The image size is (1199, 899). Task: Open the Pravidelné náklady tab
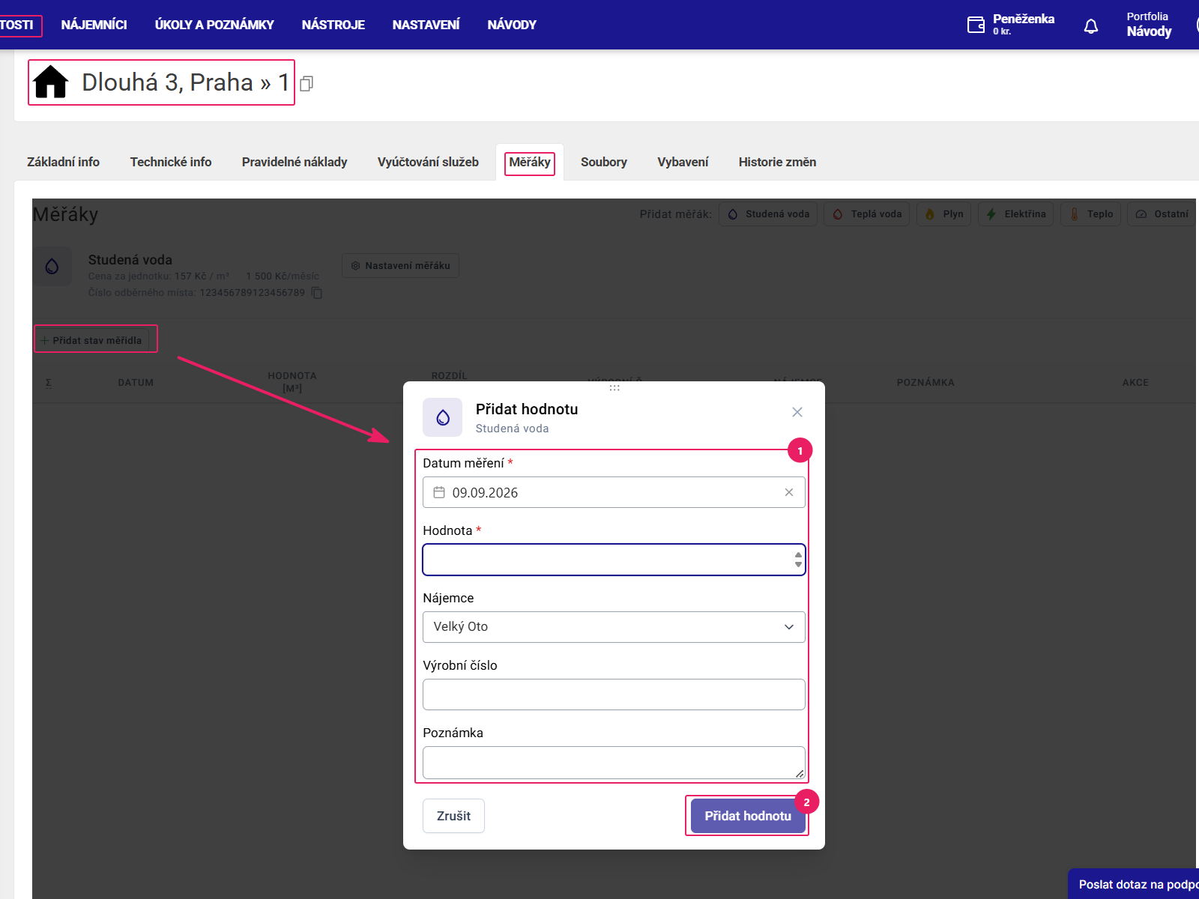click(295, 162)
